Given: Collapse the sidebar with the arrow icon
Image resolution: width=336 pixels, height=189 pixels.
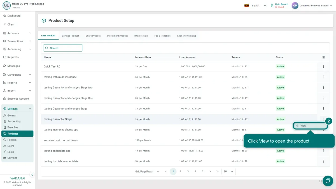Looking at the screenshot, I should click(x=32, y=175).
